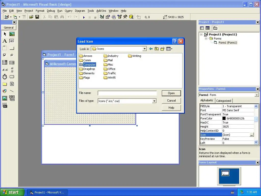Click Help button in Load Icon
Image resolution: width=261 pixels, height=196 pixels.
pos(171,108)
